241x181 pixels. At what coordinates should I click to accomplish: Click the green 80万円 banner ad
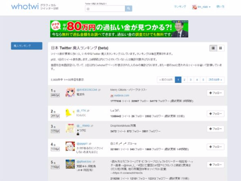(x=119, y=29)
